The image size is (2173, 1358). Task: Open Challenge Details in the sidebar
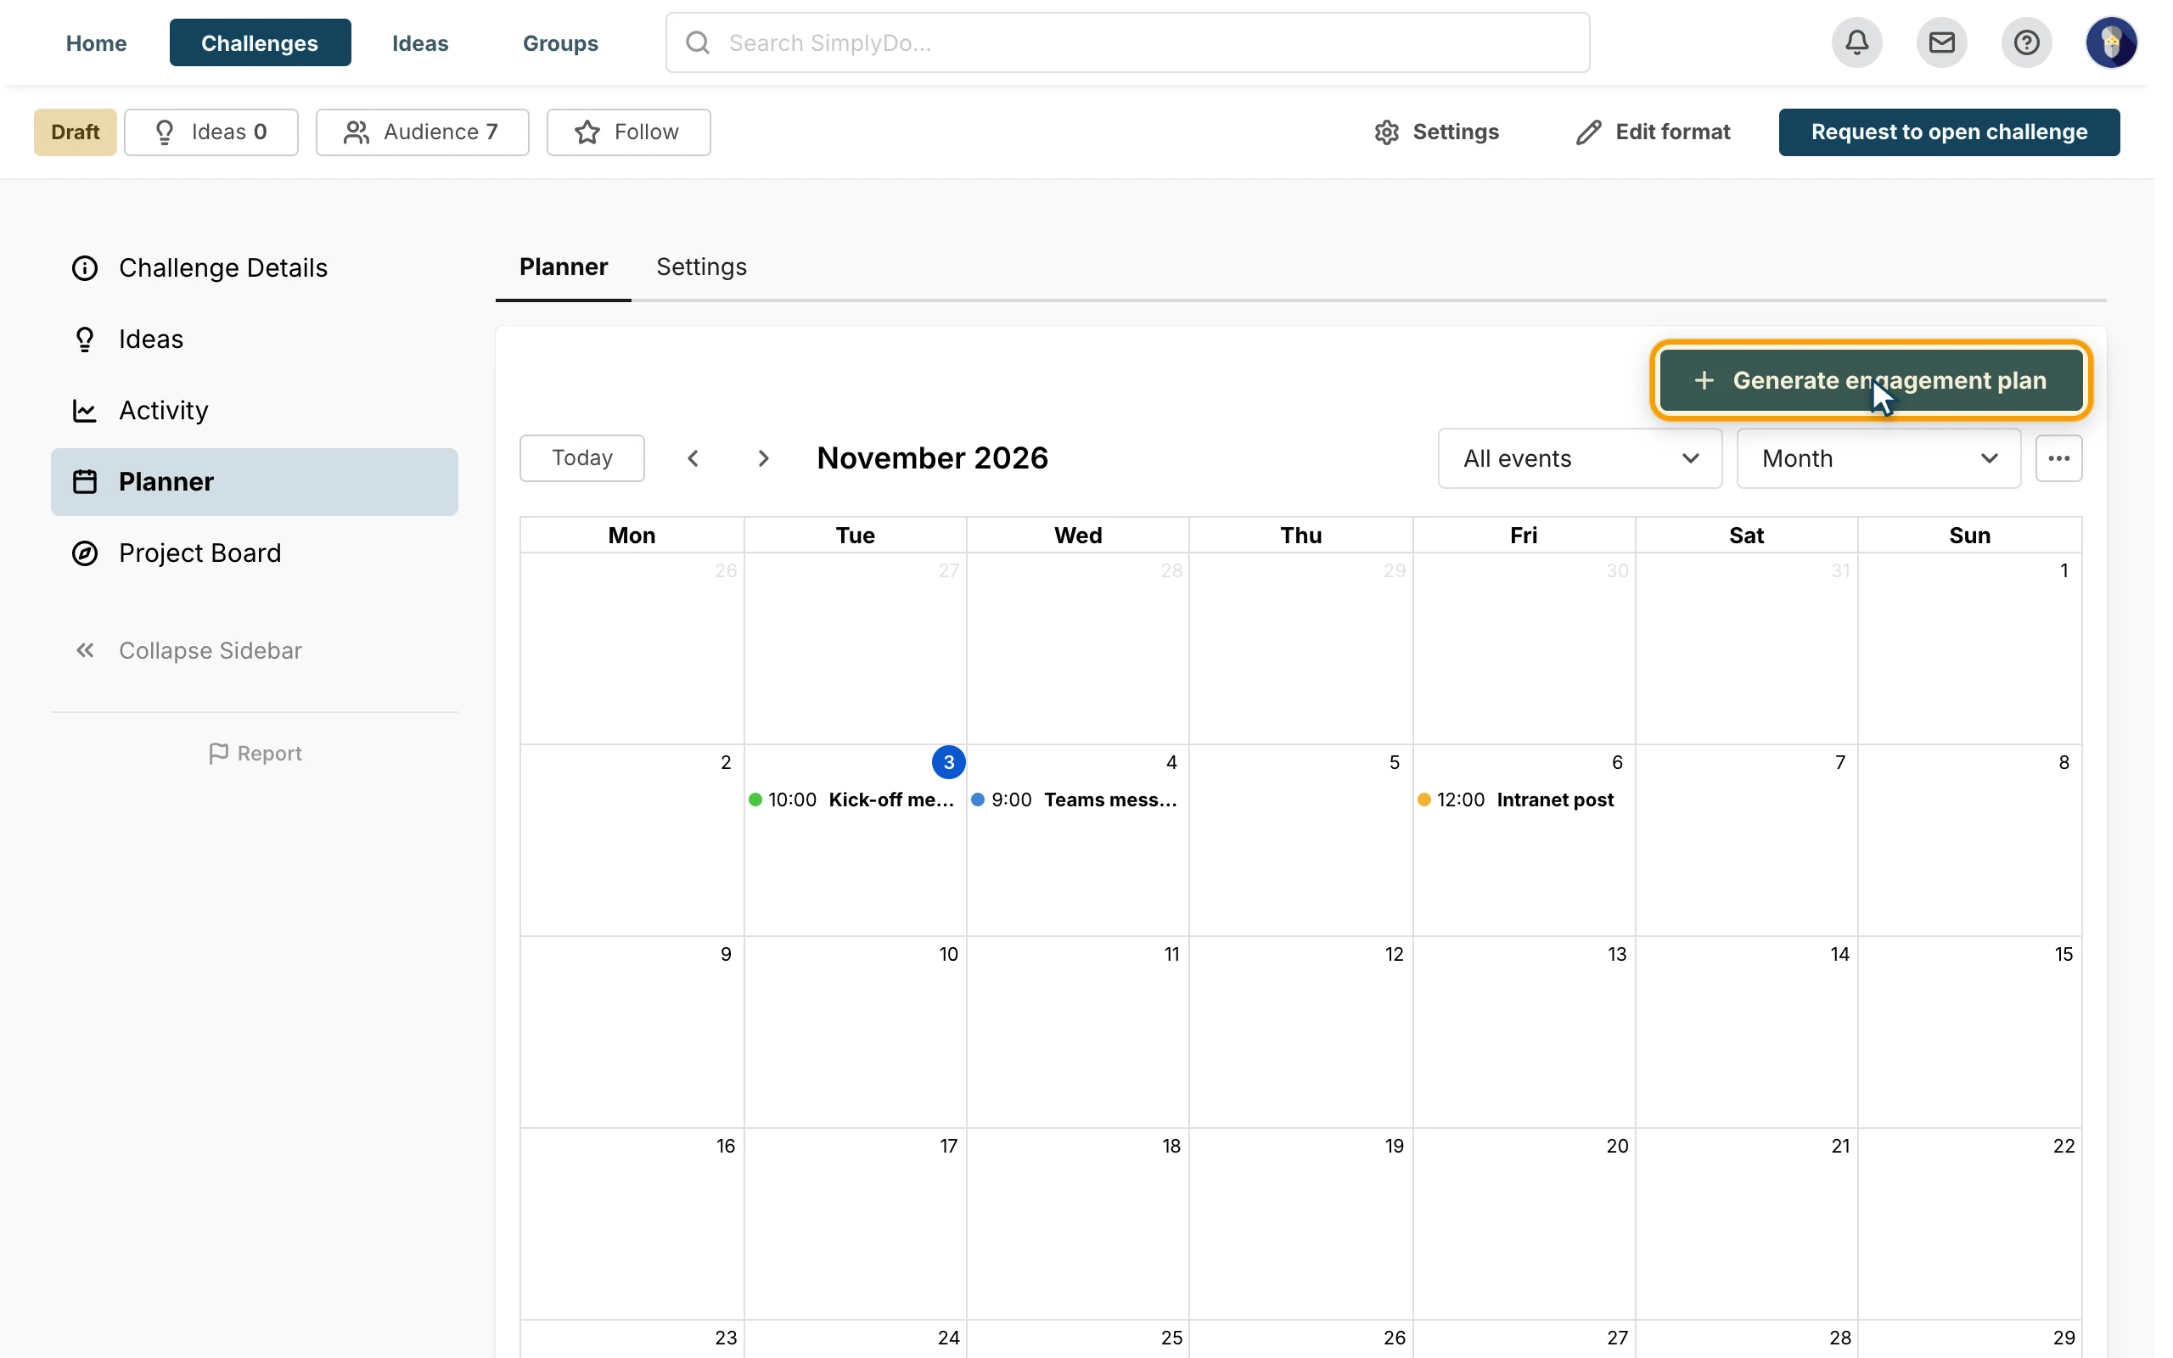coord(254,267)
